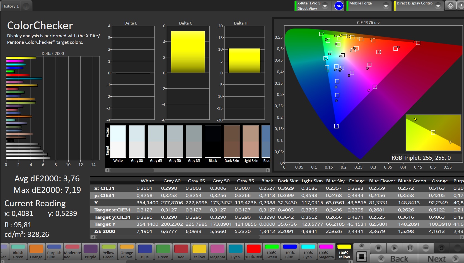Click the blue 702 meter indicator
Viewport: 464px width, 263px height.
coord(339,6)
